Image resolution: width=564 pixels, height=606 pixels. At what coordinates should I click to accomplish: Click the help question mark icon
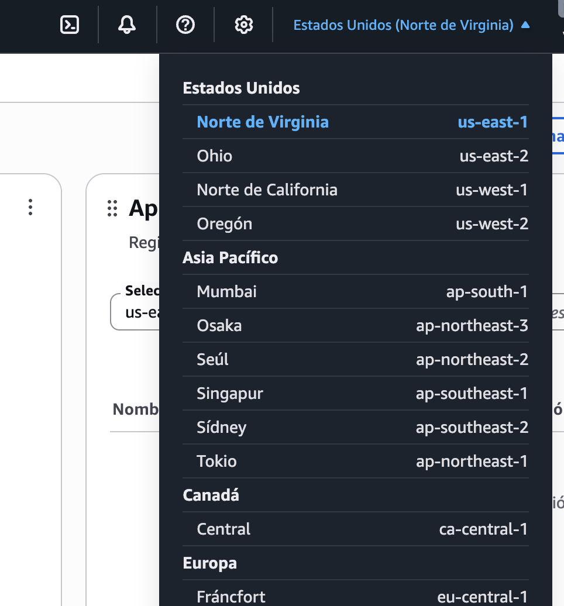(185, 25)
